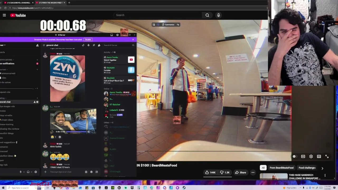Switch the player to theater mode

(x=319, y=156)
